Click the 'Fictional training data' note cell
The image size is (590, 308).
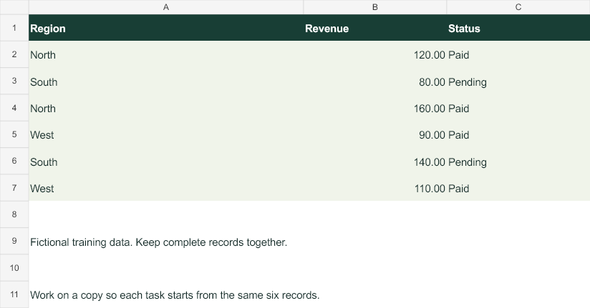[166, 241]
